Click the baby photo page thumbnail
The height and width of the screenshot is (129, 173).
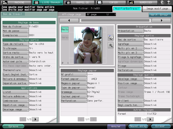tap(88, 45)
